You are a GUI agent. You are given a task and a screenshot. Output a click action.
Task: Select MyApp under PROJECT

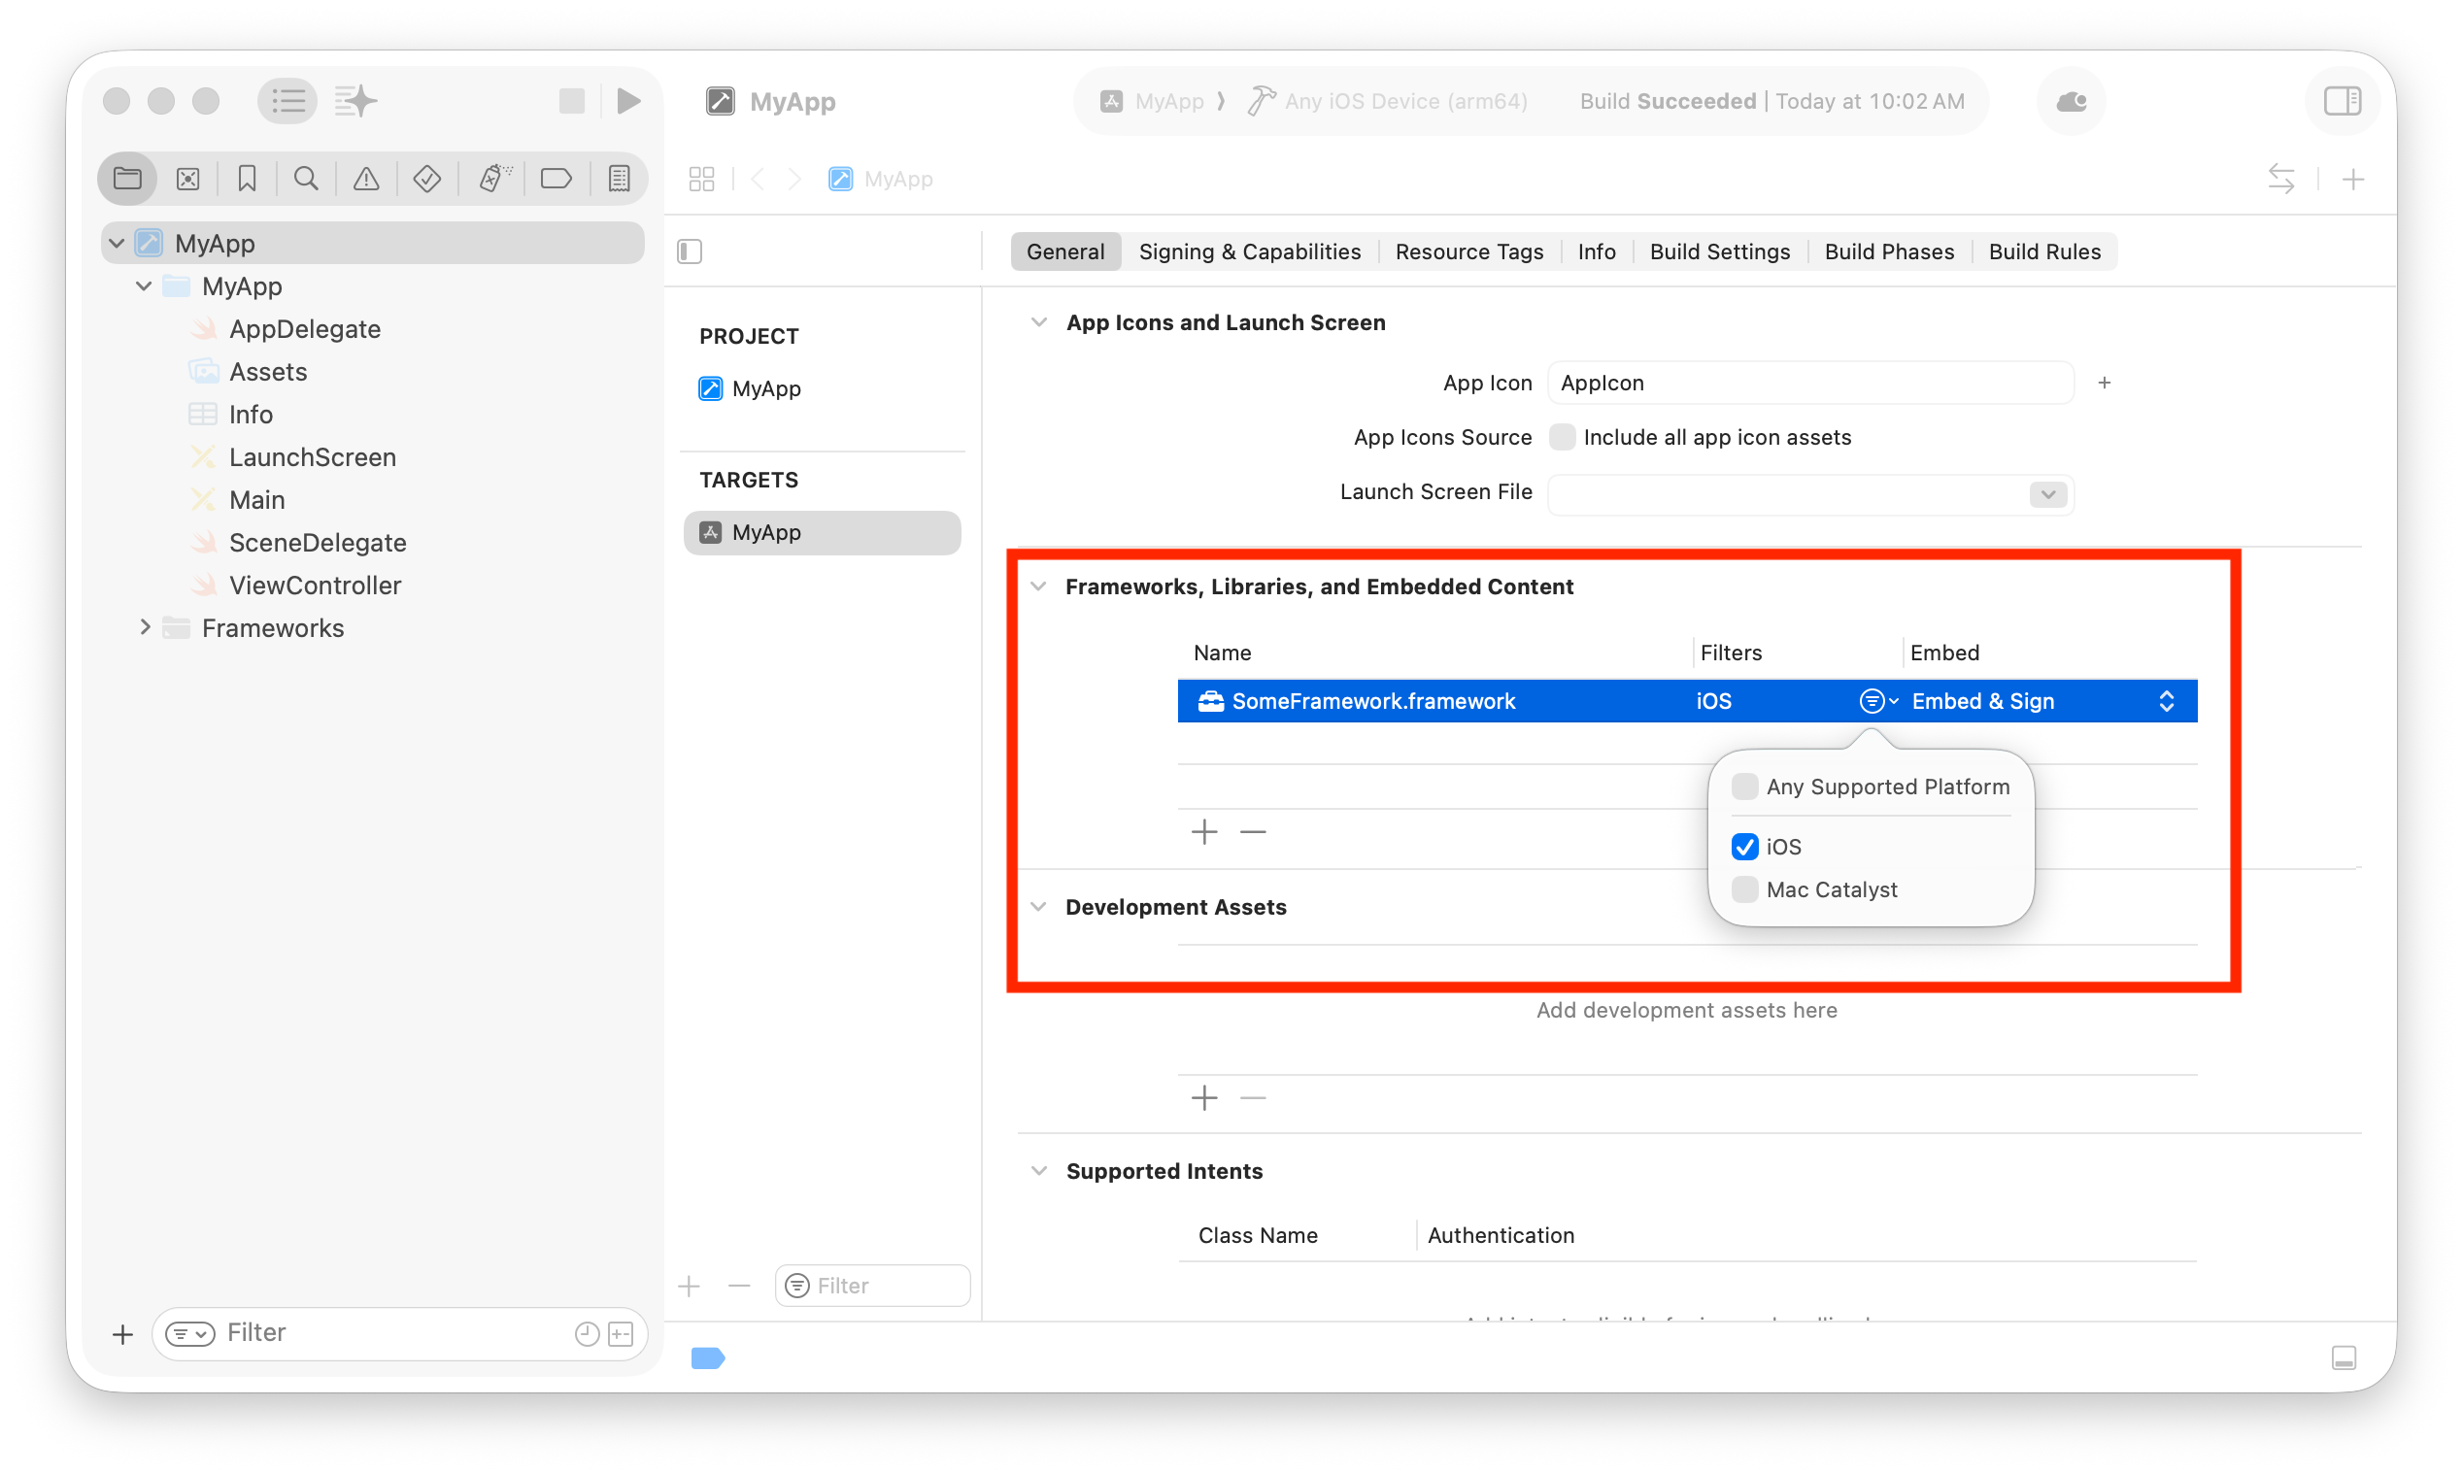pos(765,388)
